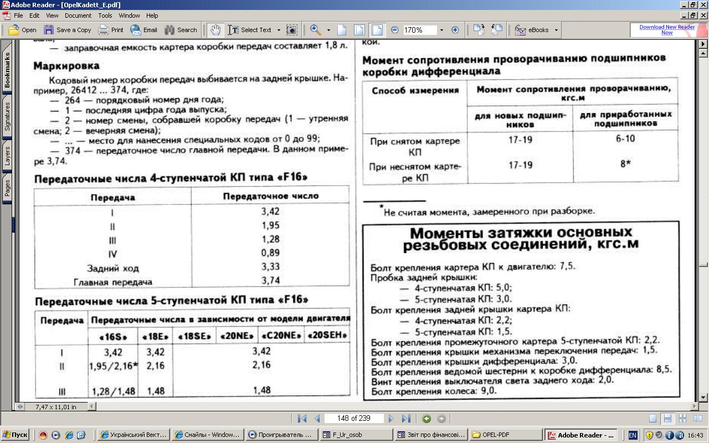Select the Hand tool
709x443 pixels.
[x=215, y=30]
